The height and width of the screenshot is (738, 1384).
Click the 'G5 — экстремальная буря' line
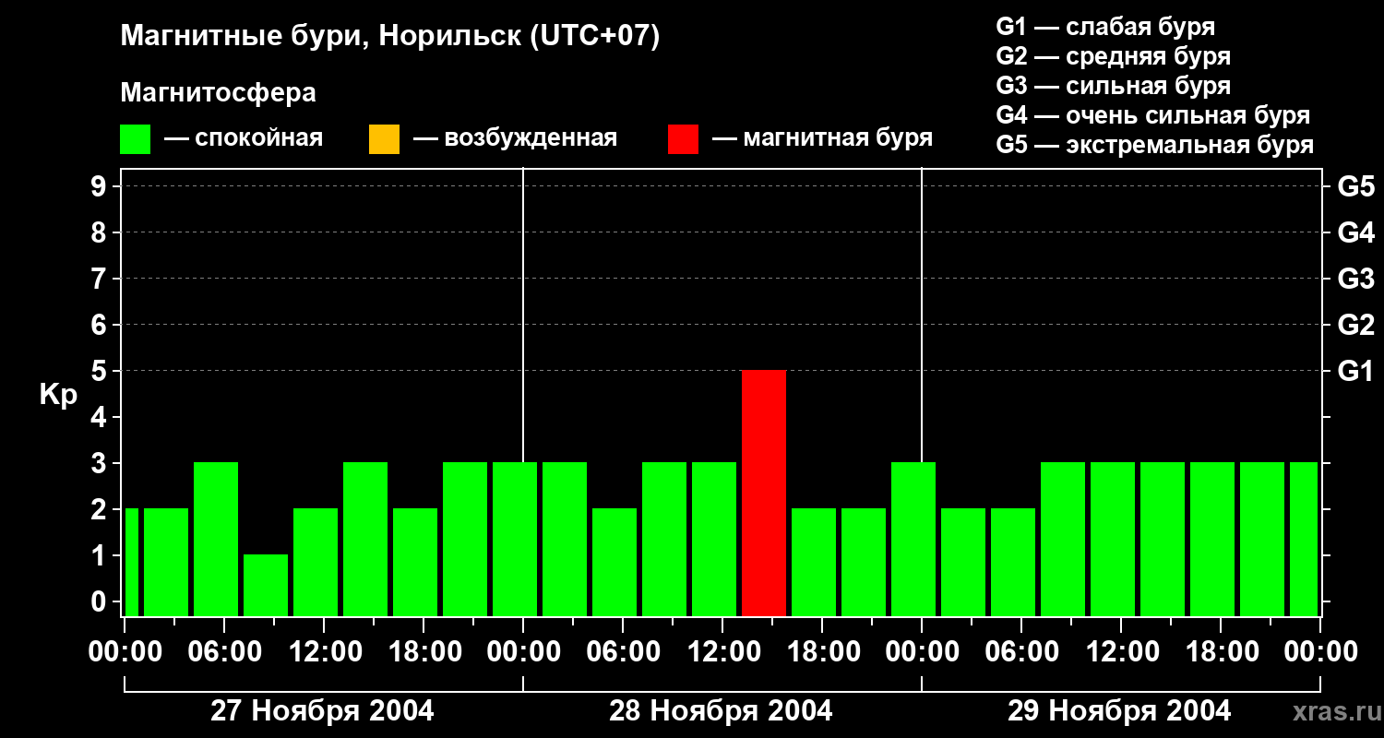tap(1155, 145)
